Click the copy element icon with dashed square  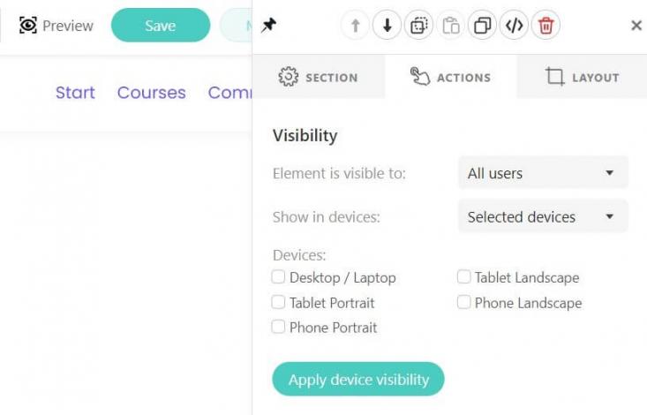[418, 26]
